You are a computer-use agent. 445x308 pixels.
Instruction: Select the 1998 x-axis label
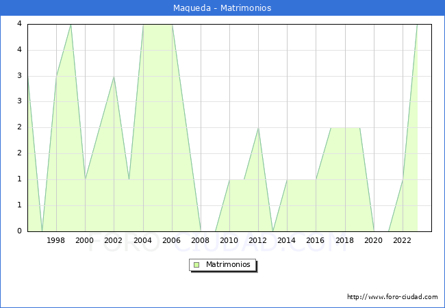(x=55, y=240)
